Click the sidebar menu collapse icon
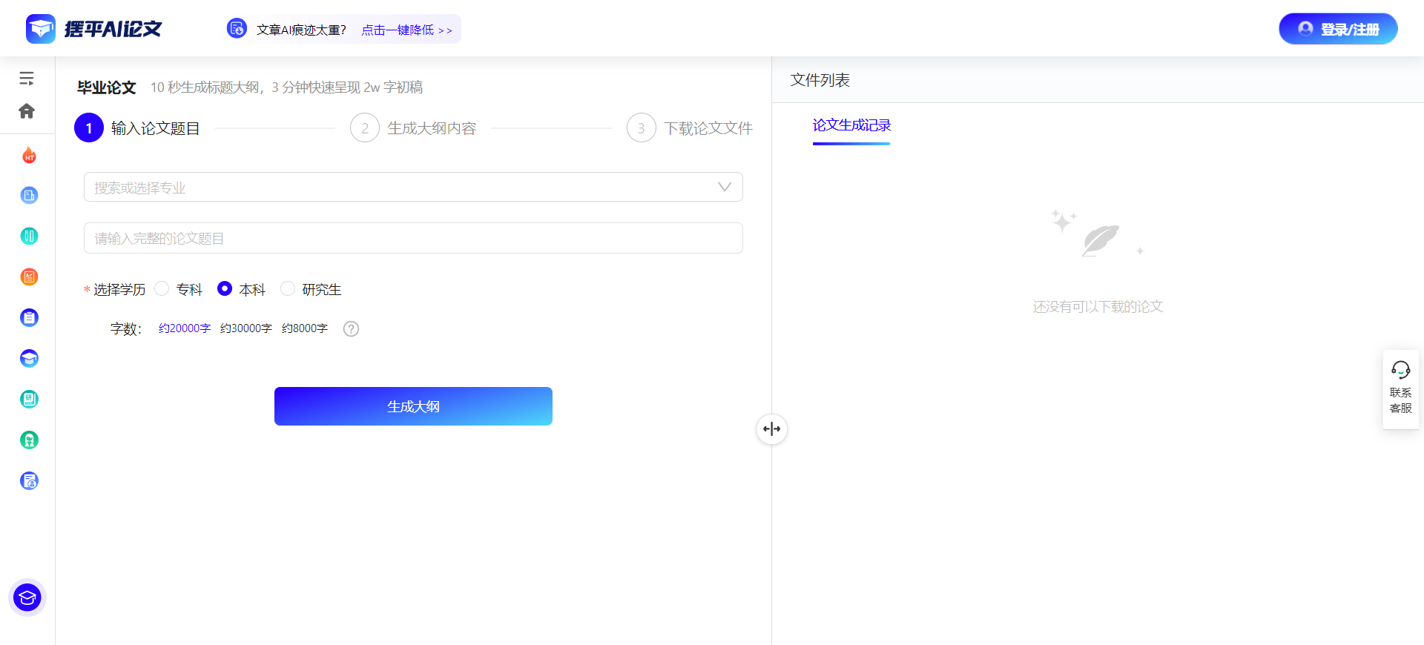The image size is (1424, 645). (27, 79)
